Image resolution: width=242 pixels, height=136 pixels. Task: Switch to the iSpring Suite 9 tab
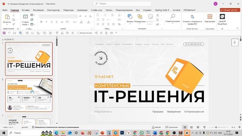[x=162, y=10]
